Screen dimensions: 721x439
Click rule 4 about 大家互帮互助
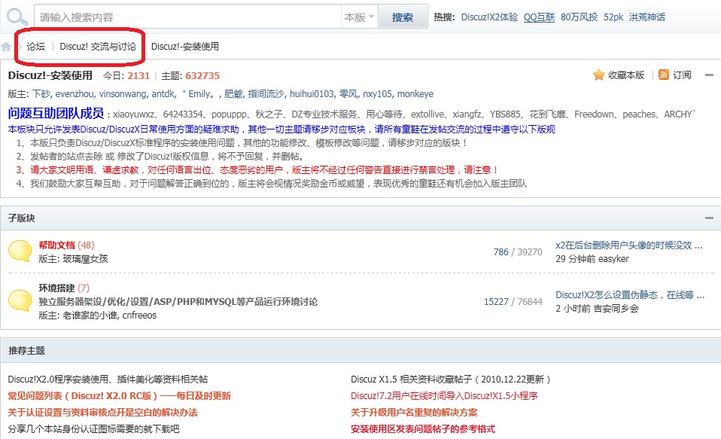point(271,184)
